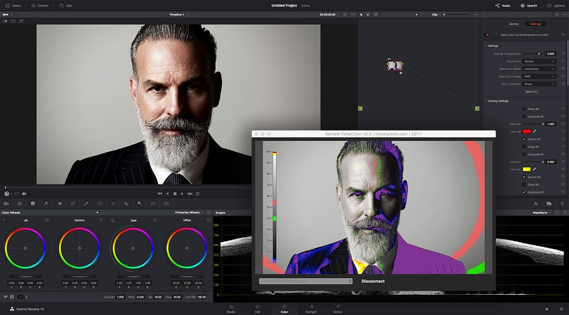Toggle loop playback

197,193
